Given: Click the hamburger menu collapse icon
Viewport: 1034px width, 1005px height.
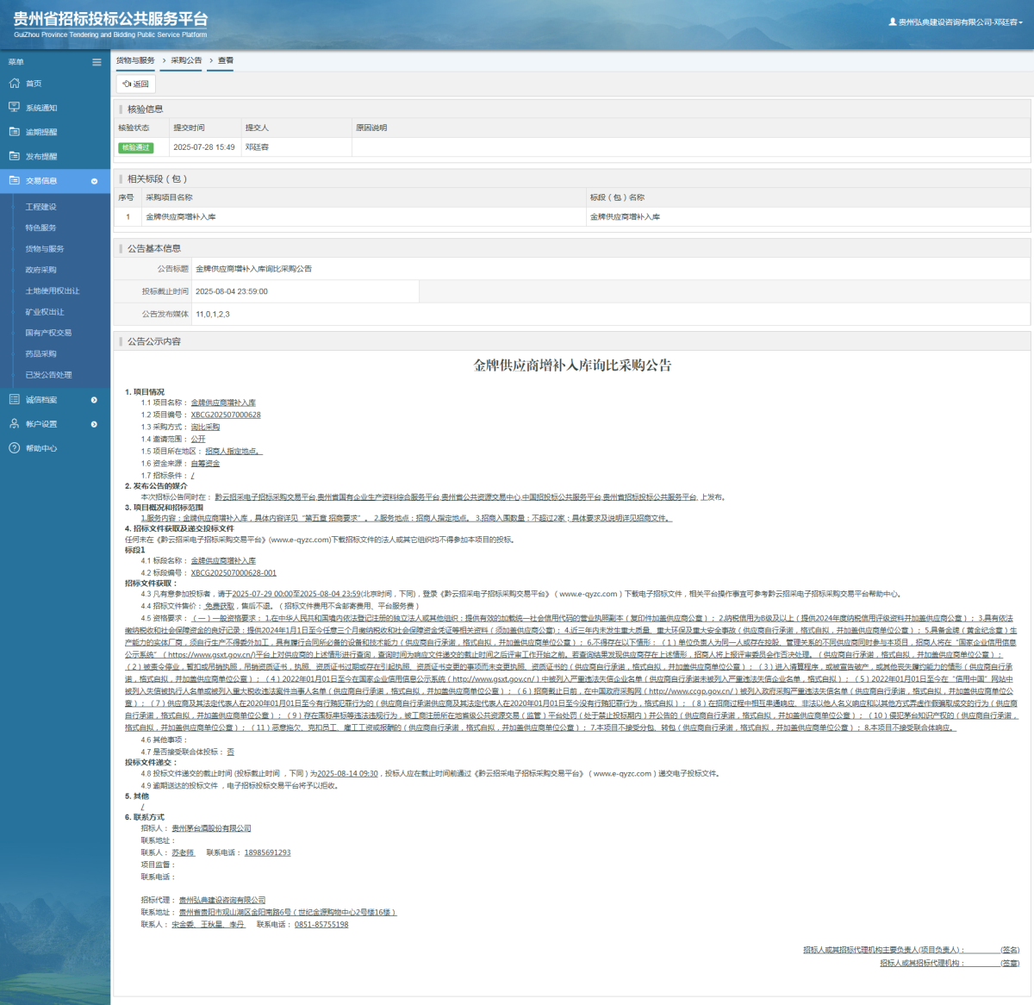Looking at the screenshot, I should (x=97, y=62).
